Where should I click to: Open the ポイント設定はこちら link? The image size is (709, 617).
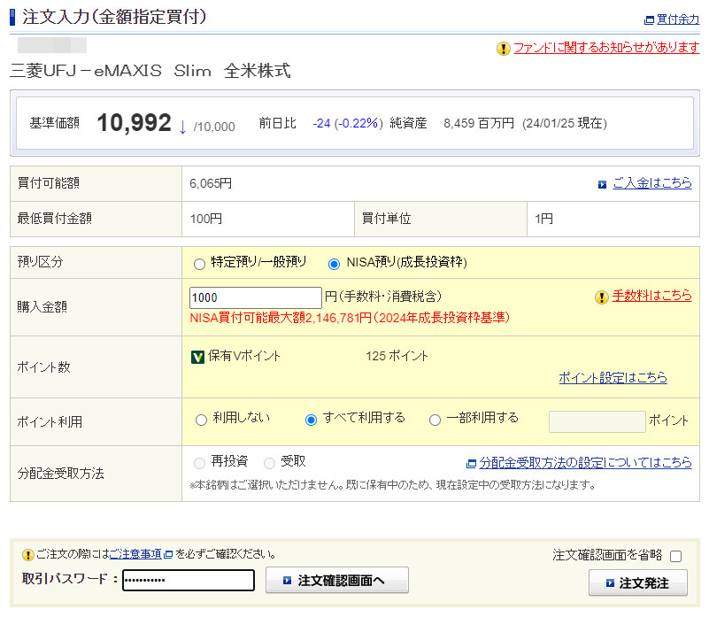(613, 378)
